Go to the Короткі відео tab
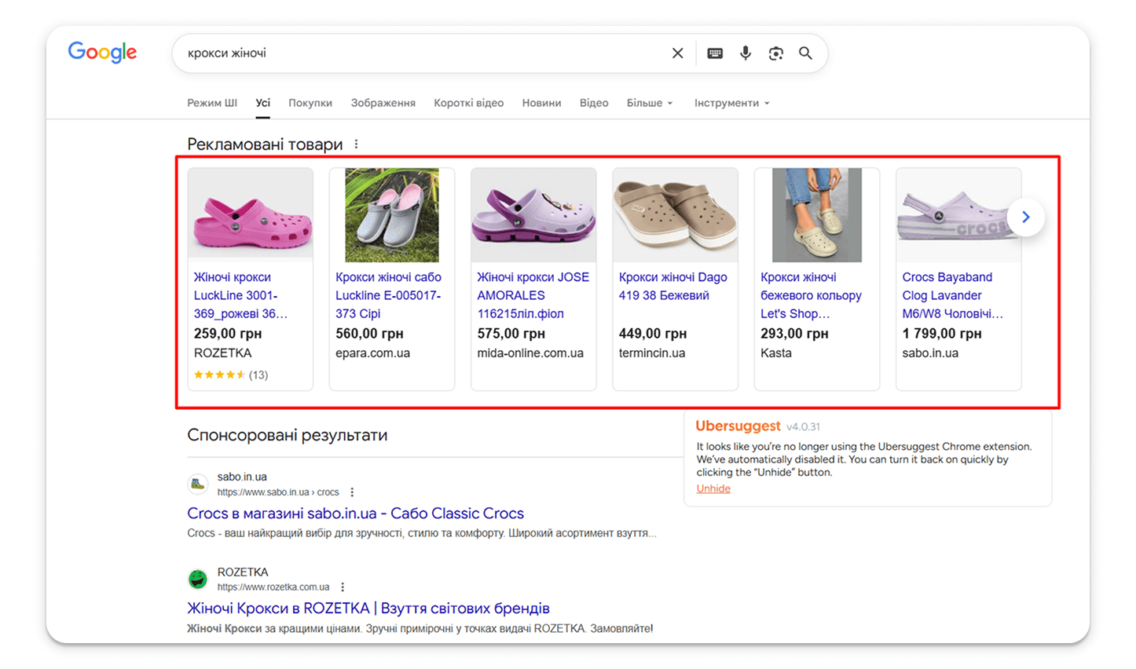Screen dimensions: 1136x669 469,103
